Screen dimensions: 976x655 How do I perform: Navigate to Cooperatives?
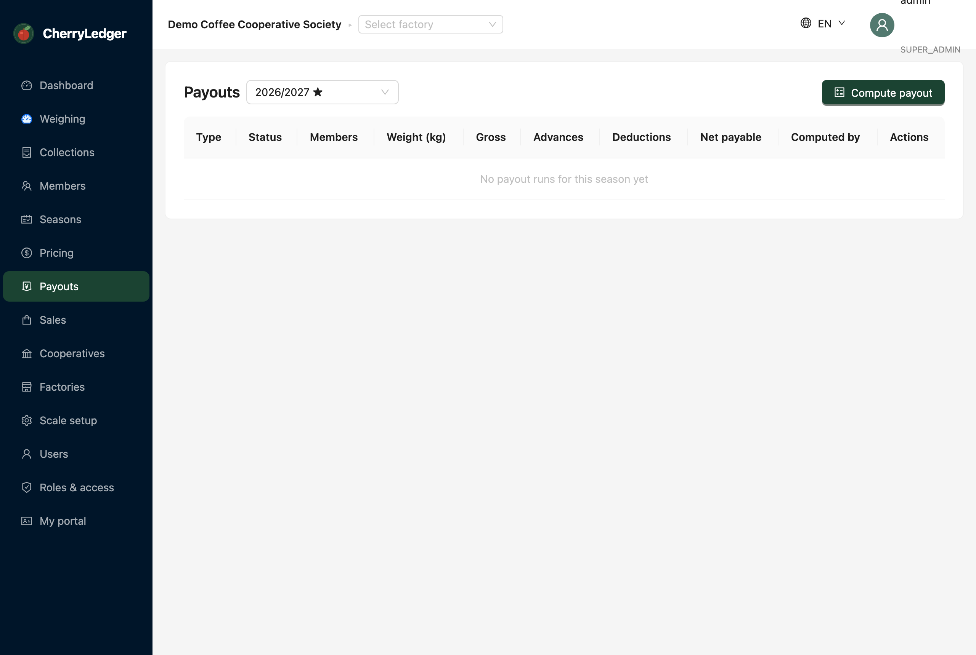coord(76,353)
